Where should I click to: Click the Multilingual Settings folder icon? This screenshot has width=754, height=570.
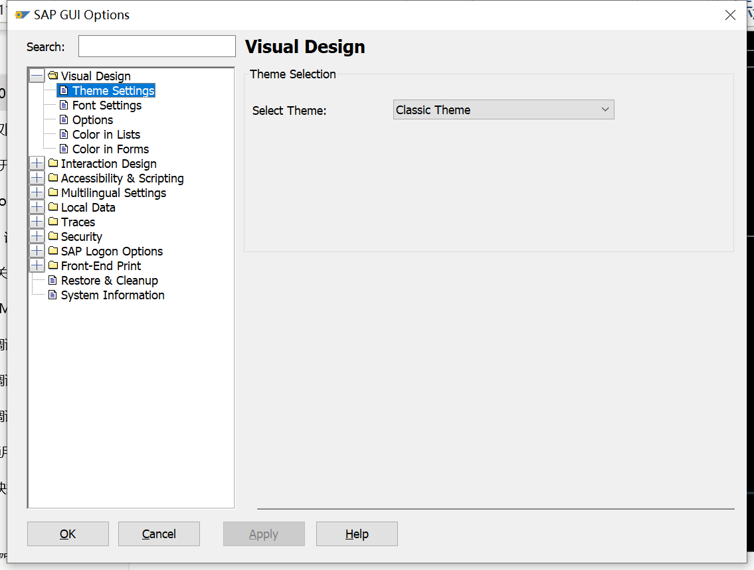tap(53, 192)
